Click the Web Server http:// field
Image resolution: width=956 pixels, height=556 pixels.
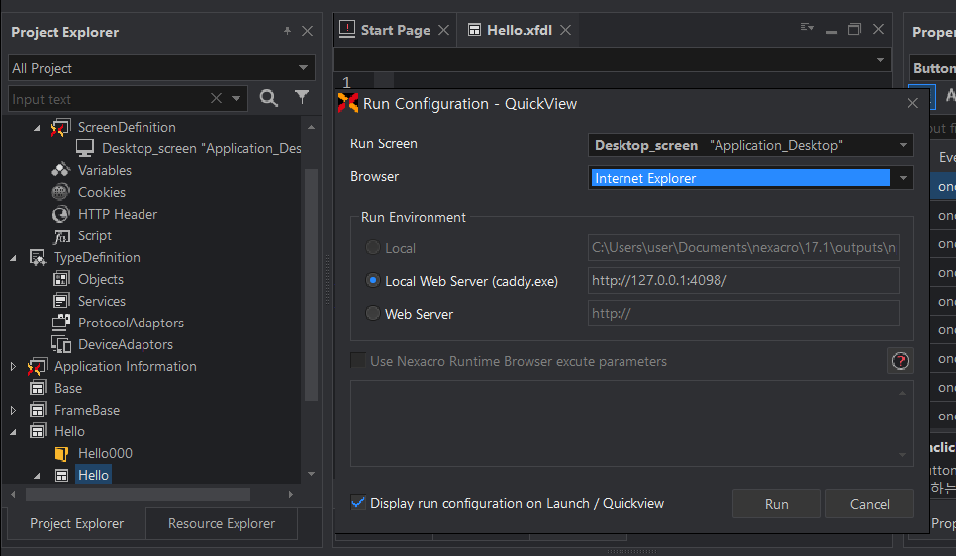coord(743,314)
